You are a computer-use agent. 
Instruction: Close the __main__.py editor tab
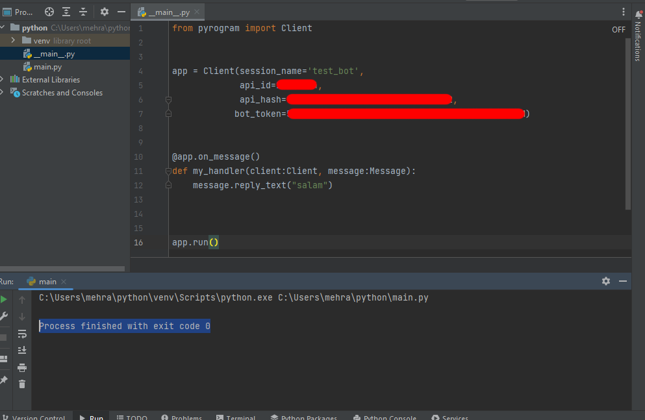(x=197, y=12)
